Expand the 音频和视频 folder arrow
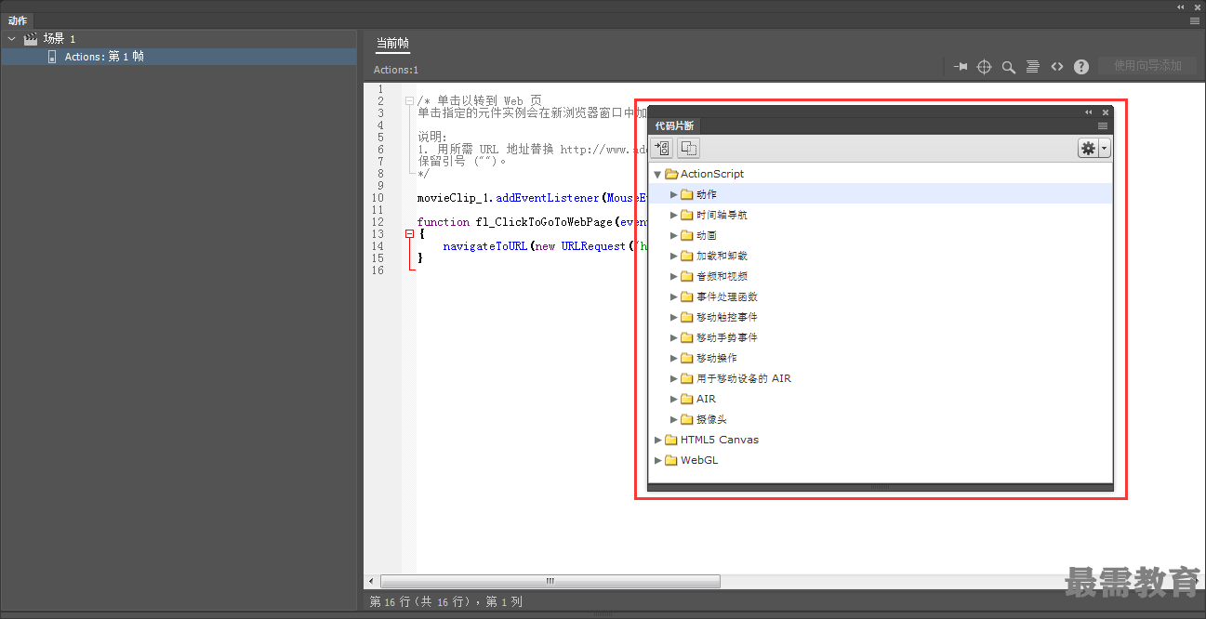 (674, 276)
